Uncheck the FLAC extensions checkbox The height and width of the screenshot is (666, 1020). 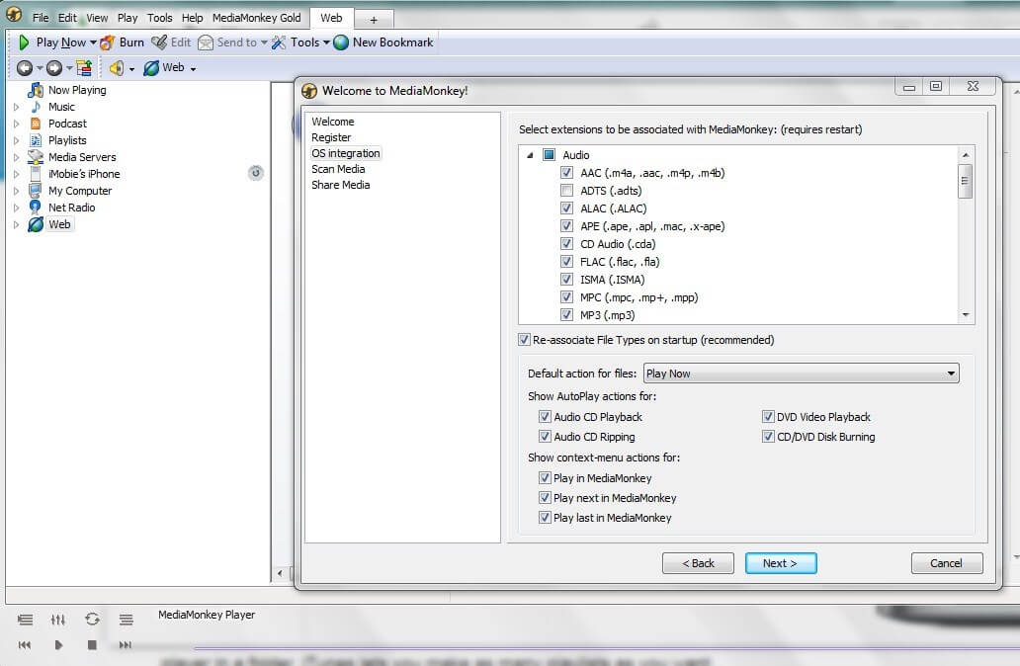point(566,262)
